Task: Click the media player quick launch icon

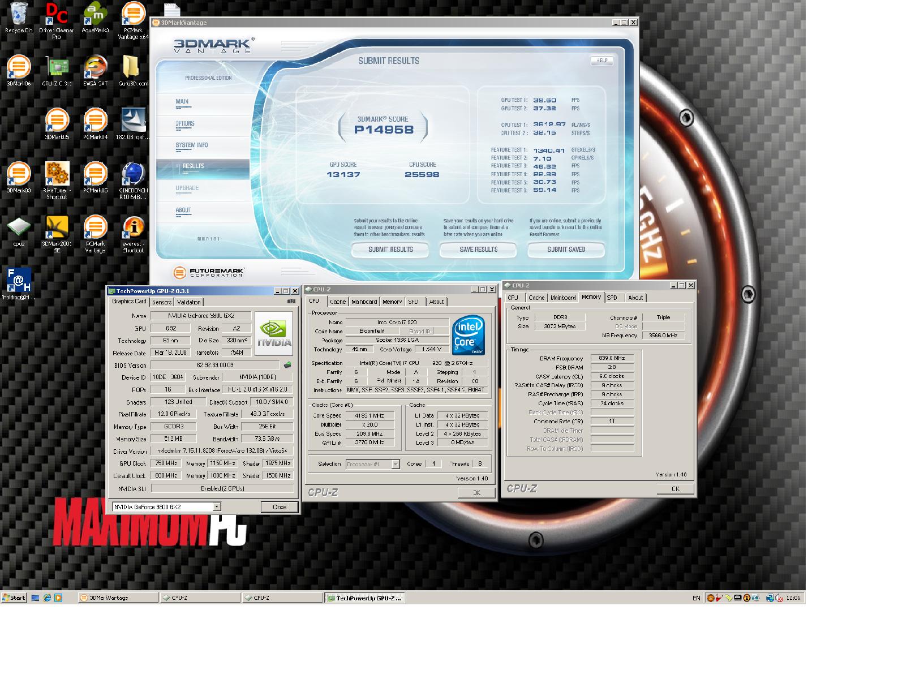Action: (58, 598)
